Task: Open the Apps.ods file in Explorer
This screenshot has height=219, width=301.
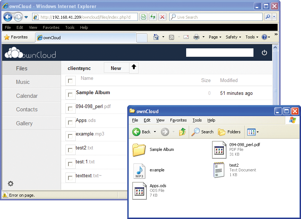Action: tap(139, 191)
